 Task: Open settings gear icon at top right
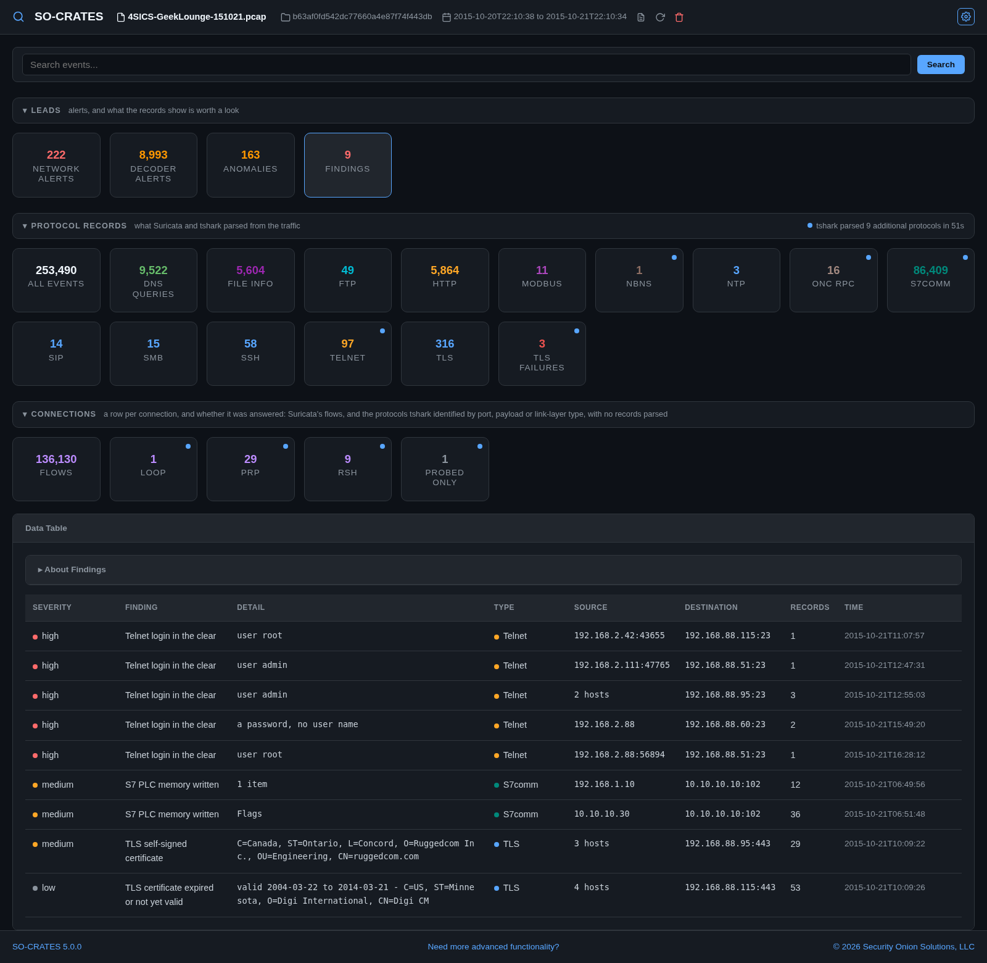[966, 17]
